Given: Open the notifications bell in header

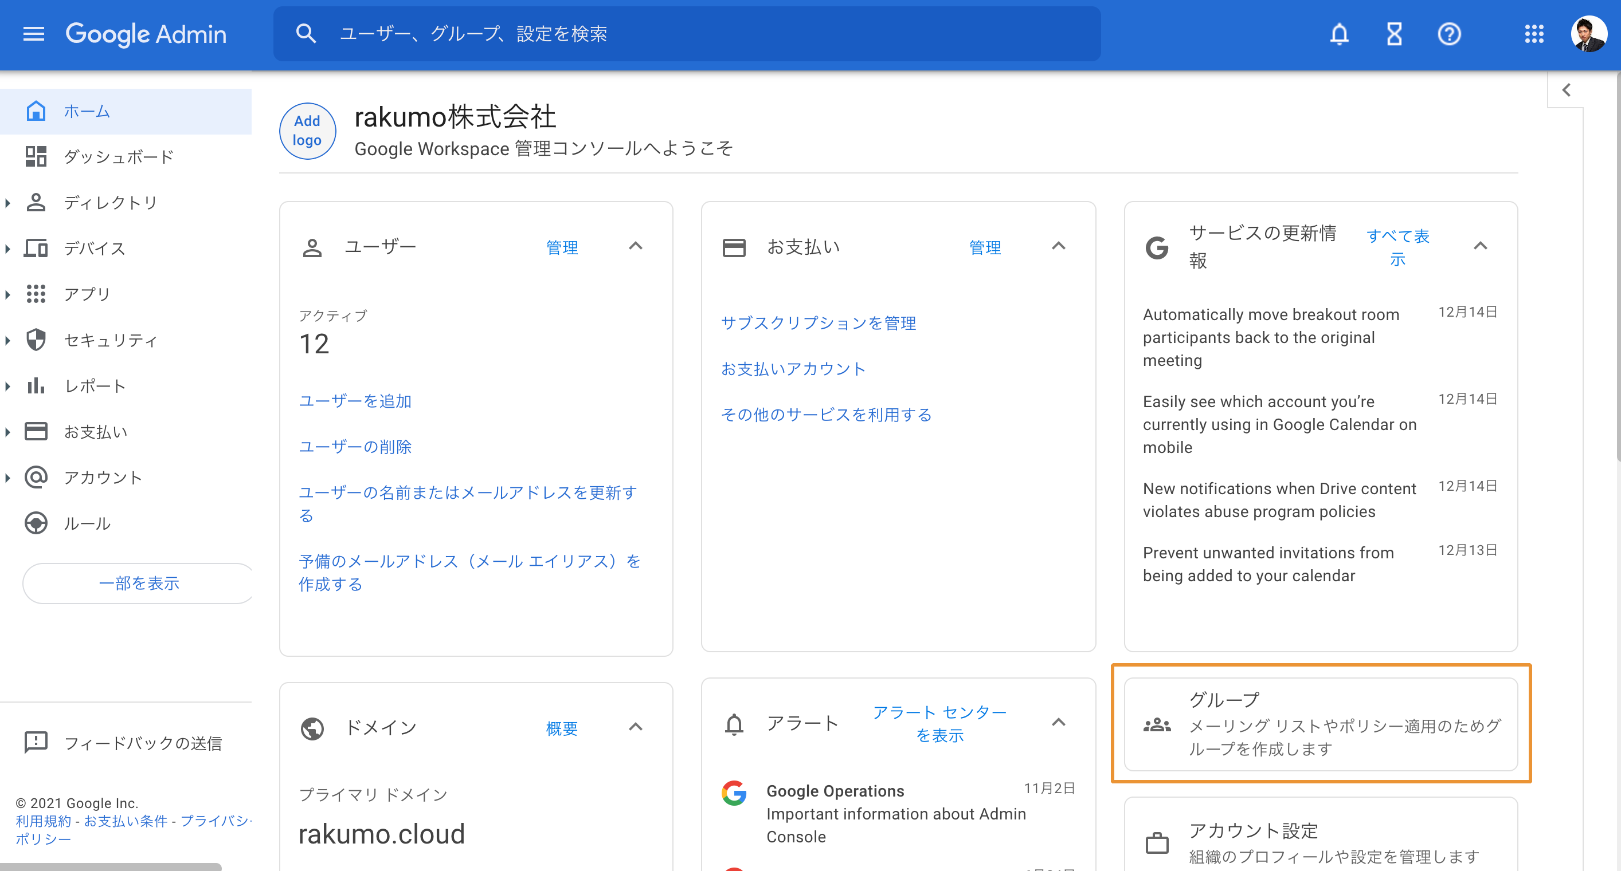Looking at the screenshot, I should [1339, 34].
